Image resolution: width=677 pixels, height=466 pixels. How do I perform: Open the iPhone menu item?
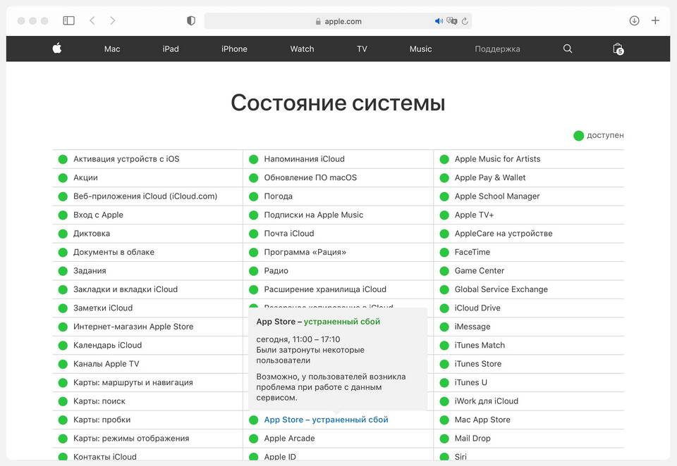(234, 49)
